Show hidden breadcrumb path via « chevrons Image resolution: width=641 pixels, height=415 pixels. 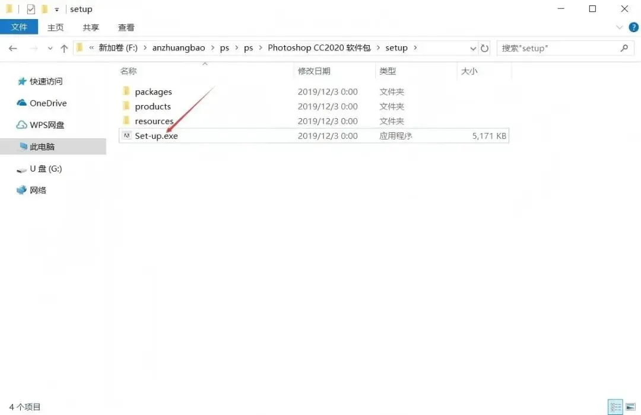(x=91, y=48)
